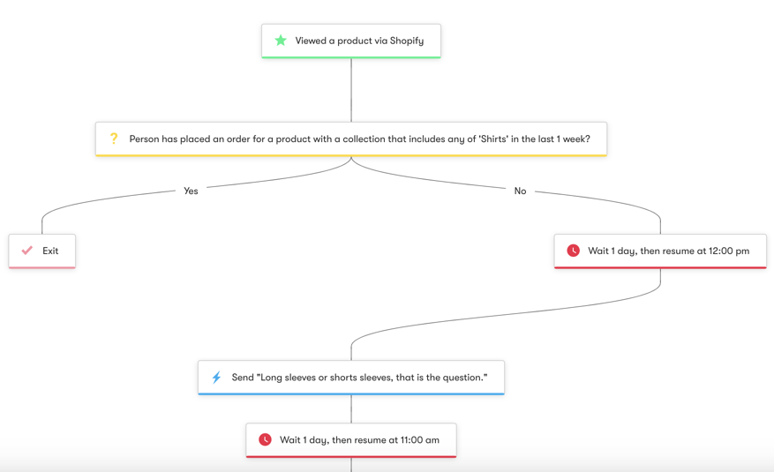Click the Yes branch label
Screen dimensions: 774x472
[191, 191]
